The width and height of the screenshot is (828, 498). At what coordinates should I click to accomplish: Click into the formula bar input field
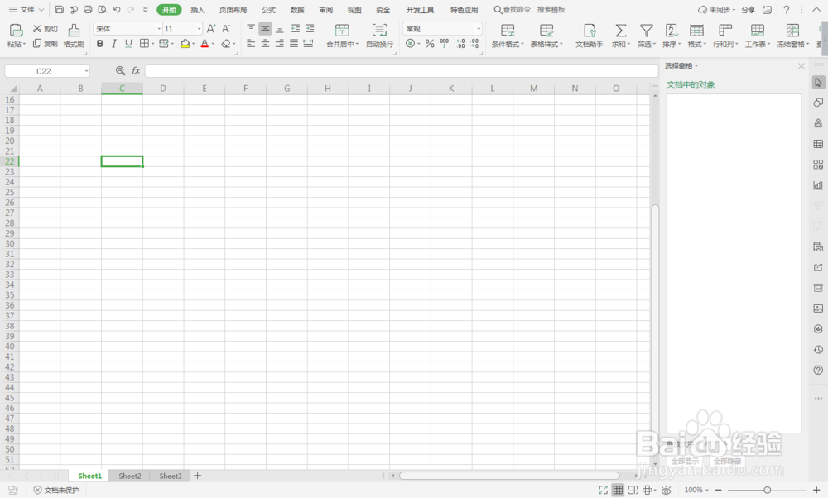coord(402,70)
